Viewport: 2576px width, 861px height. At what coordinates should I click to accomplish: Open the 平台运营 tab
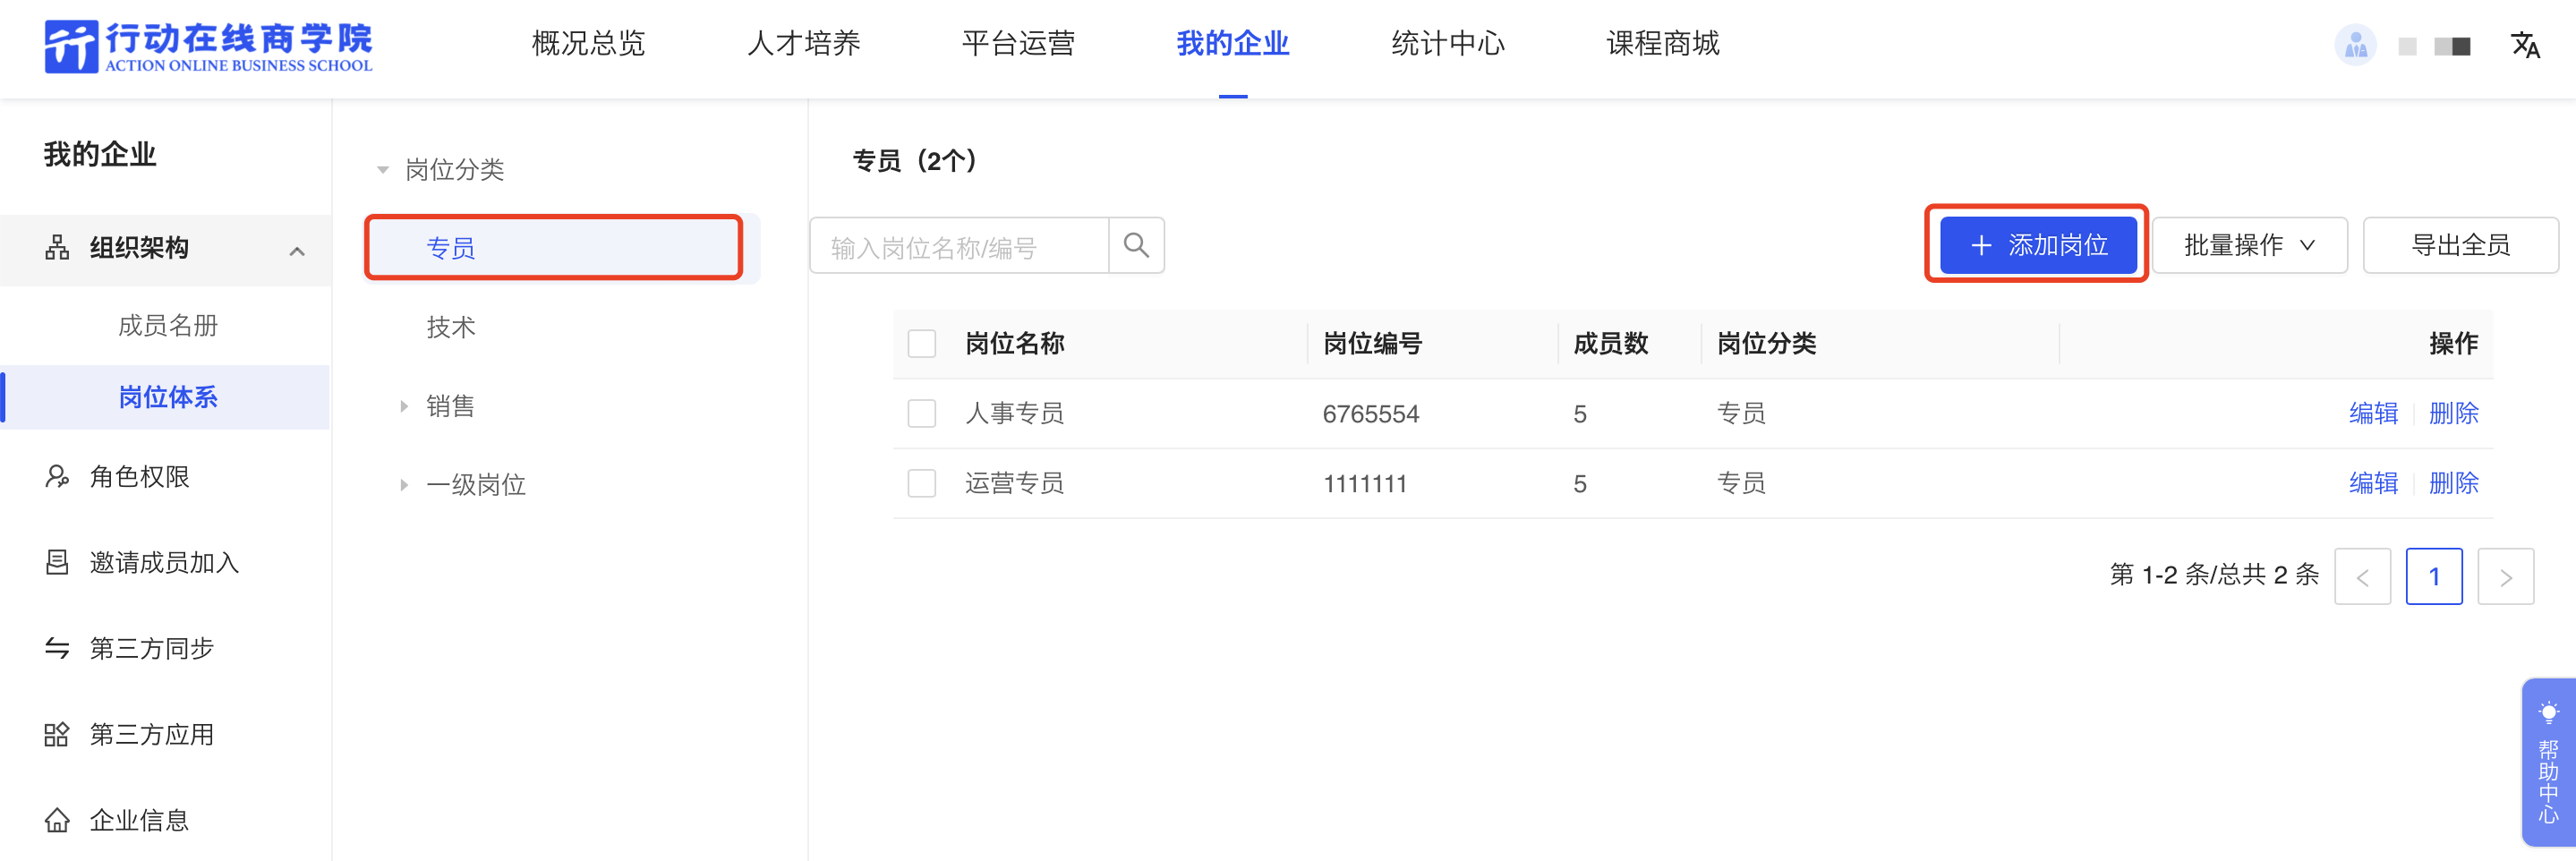[x=1018, y=44]
